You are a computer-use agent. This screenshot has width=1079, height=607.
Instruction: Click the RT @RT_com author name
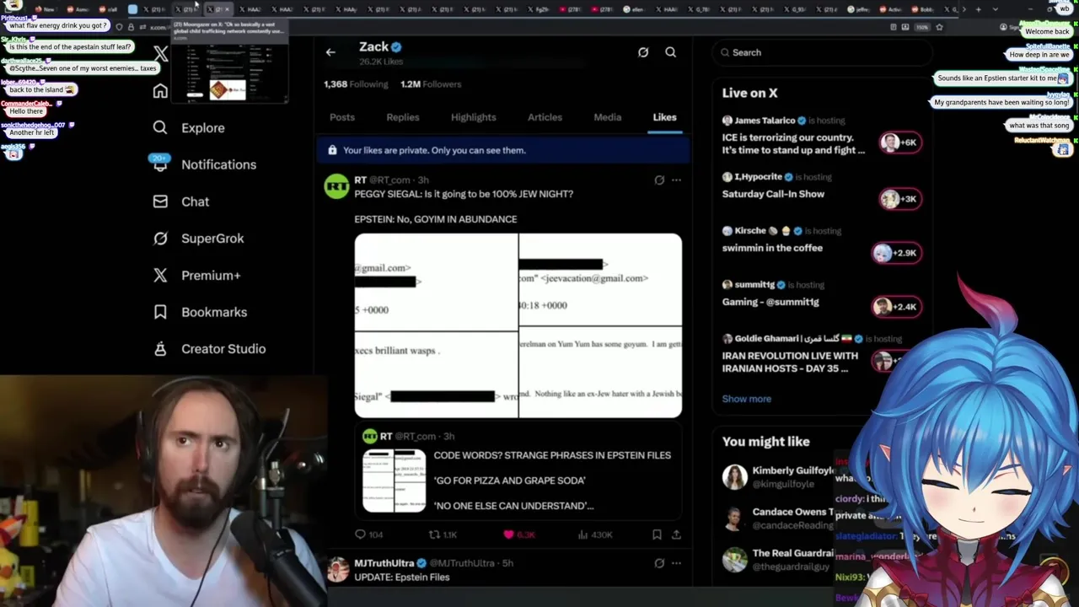[x=382, y=180]
